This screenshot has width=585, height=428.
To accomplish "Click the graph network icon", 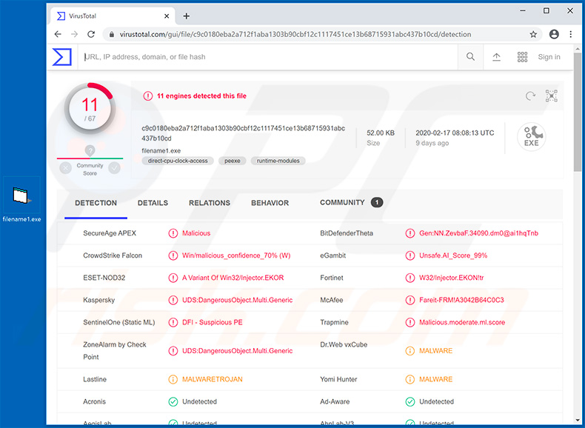I will pos(552,96).
